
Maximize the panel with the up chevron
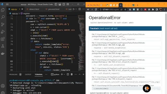80,74
